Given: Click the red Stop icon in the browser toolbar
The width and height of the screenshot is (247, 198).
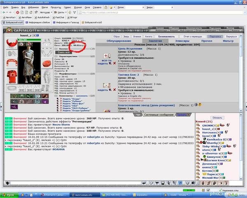Looking at the screenshot, I should 18,12.
